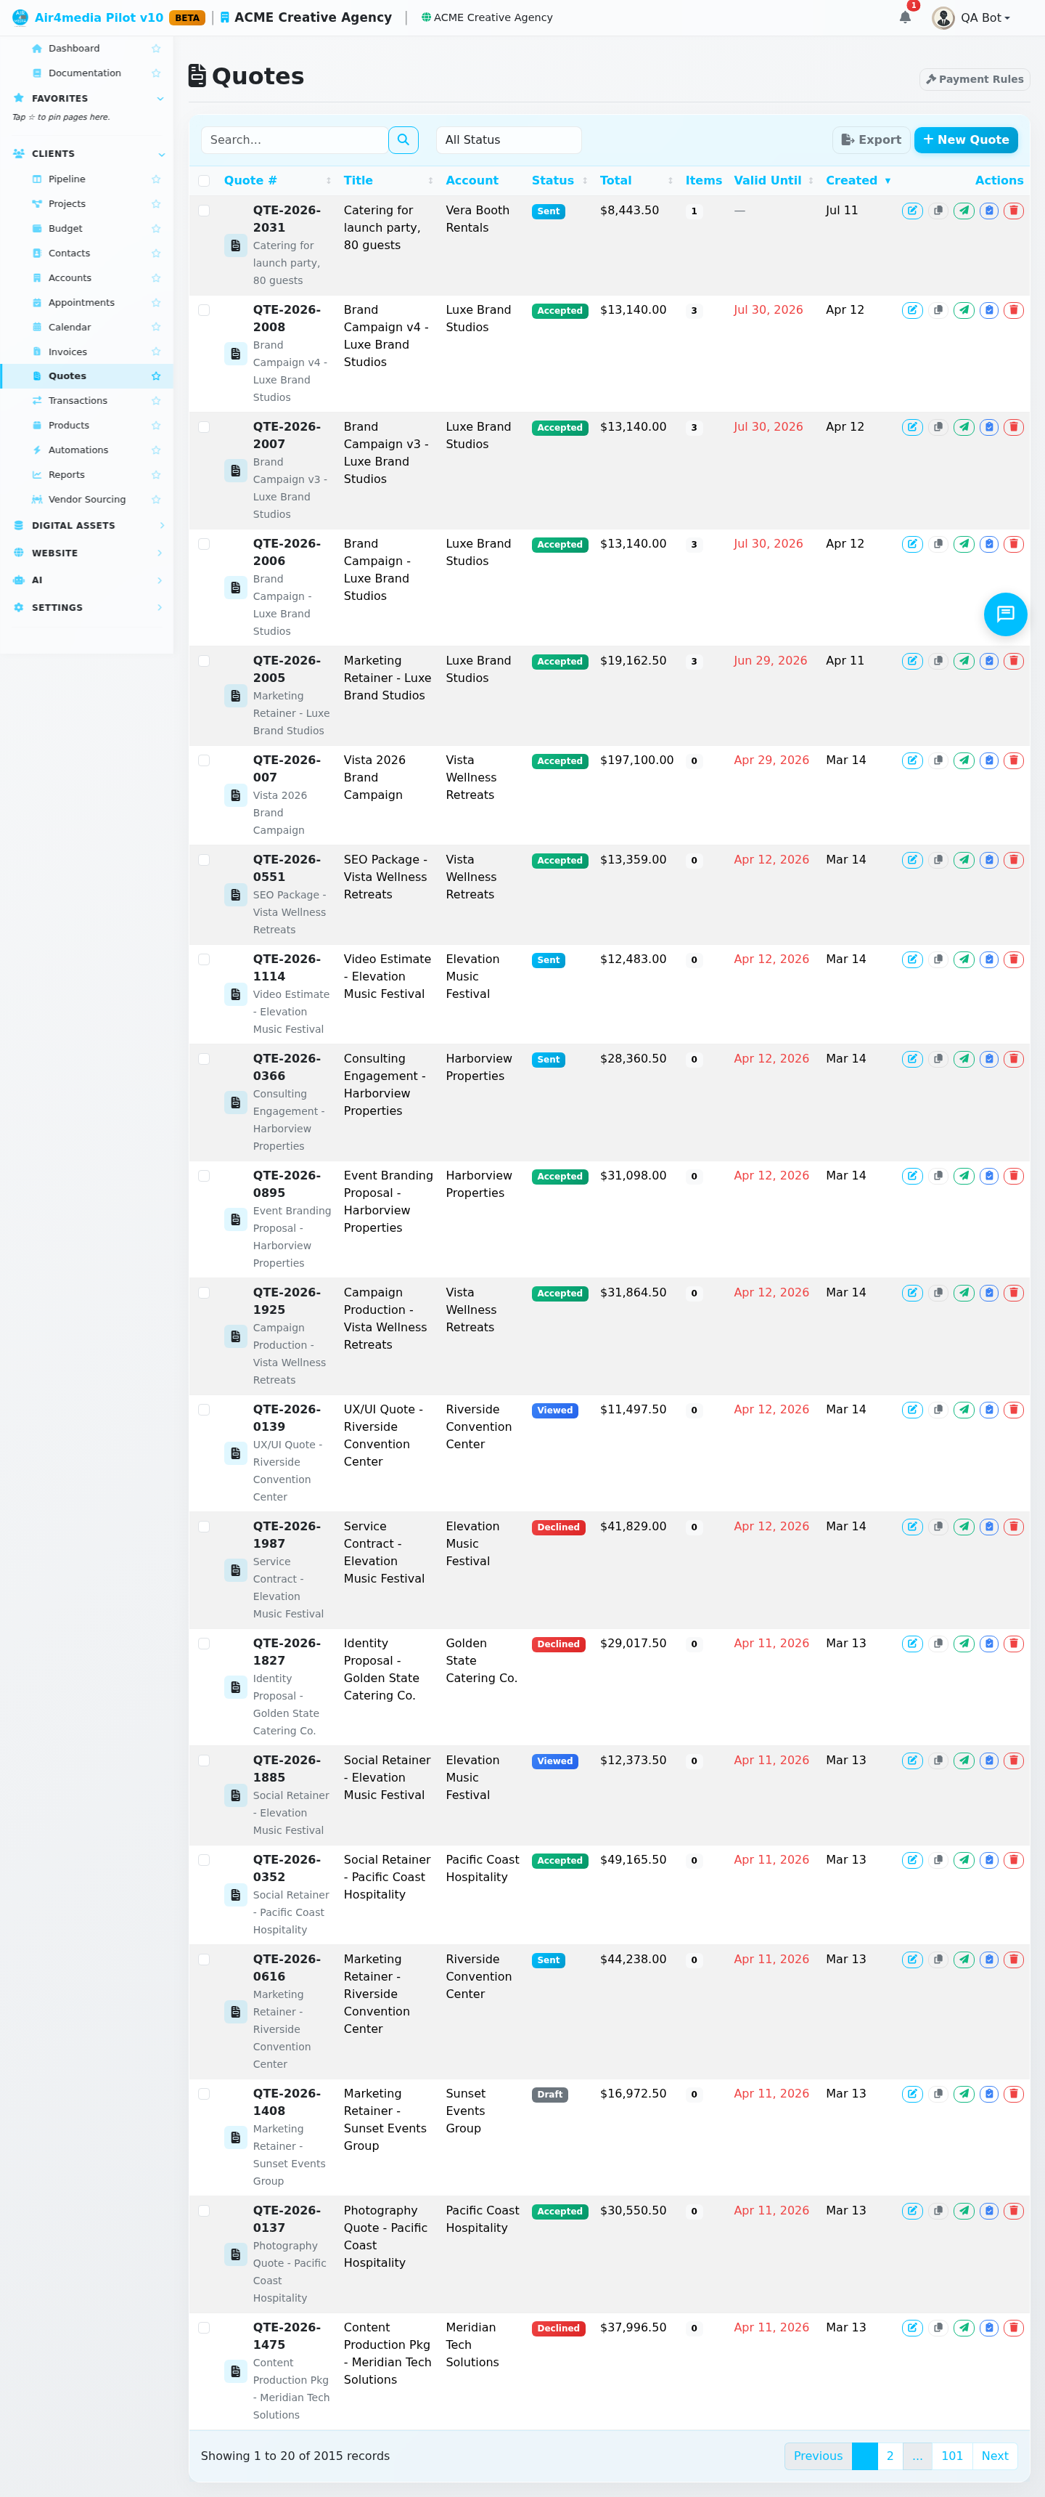
Task: Open Transactions in the sidebar
Action: click(x=78, y=400)
